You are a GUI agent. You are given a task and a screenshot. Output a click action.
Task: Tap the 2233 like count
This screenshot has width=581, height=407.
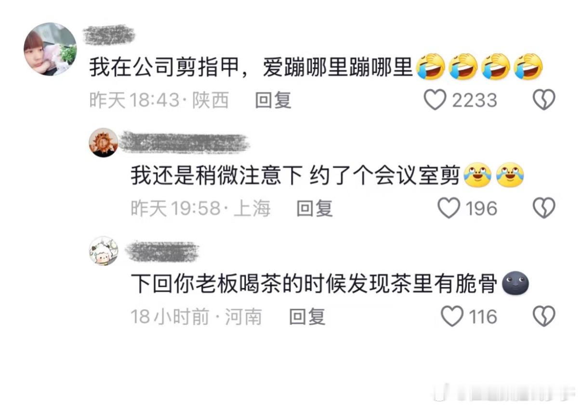click(474, 100)
